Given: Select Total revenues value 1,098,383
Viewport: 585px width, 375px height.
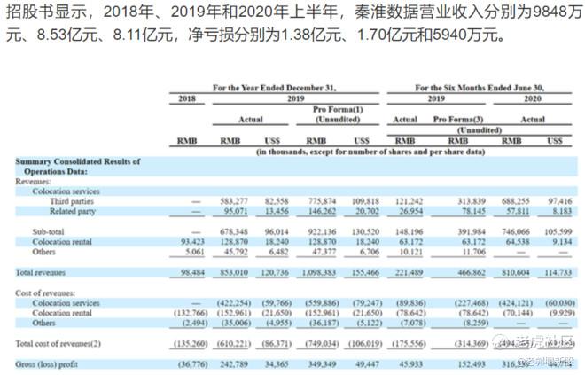Looking at the screenshot, I should [319, 273].
